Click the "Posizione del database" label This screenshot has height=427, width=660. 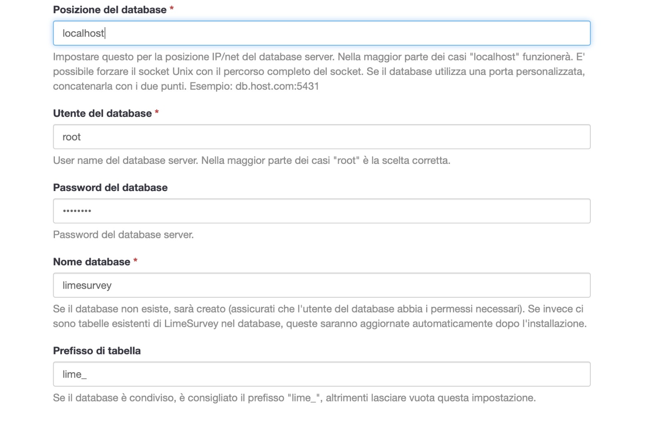point(110,10)
